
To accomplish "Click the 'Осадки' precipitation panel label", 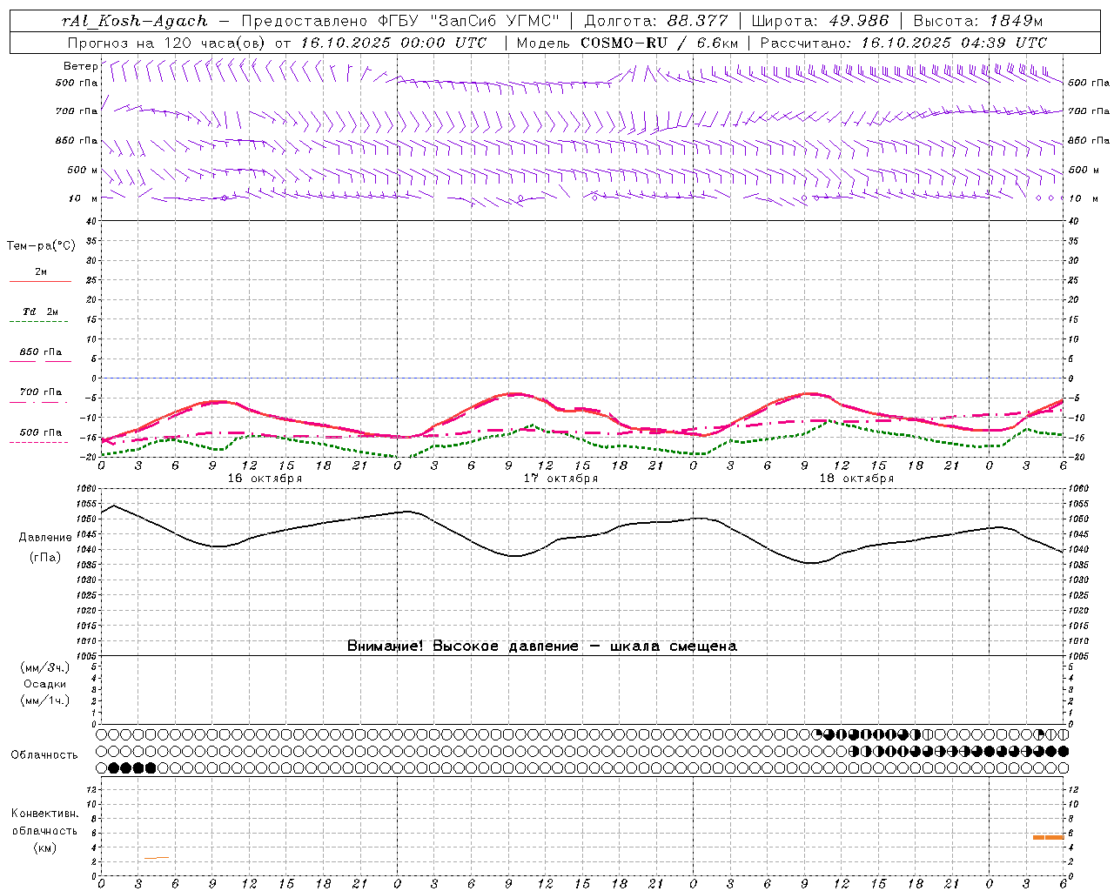I will pyautogui.click(x=45, y=684).
